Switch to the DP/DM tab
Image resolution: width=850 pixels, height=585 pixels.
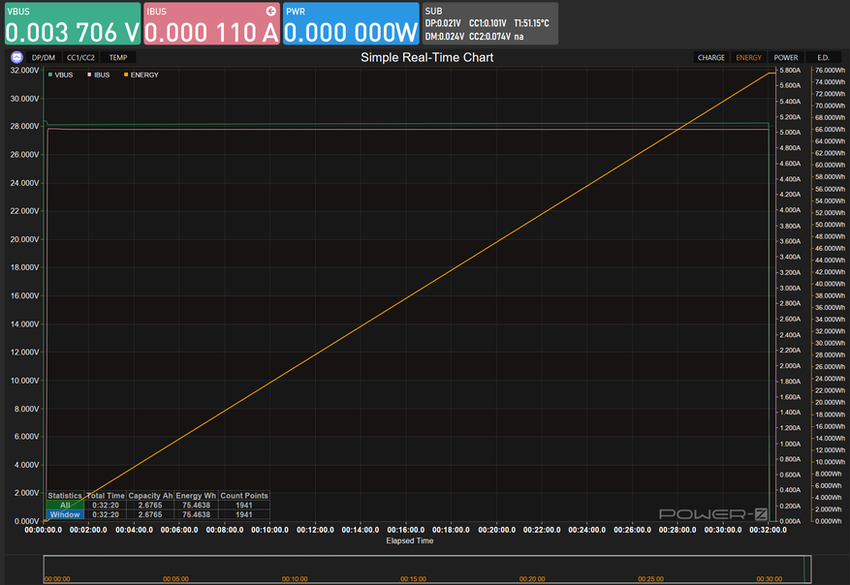click(44, 57)
